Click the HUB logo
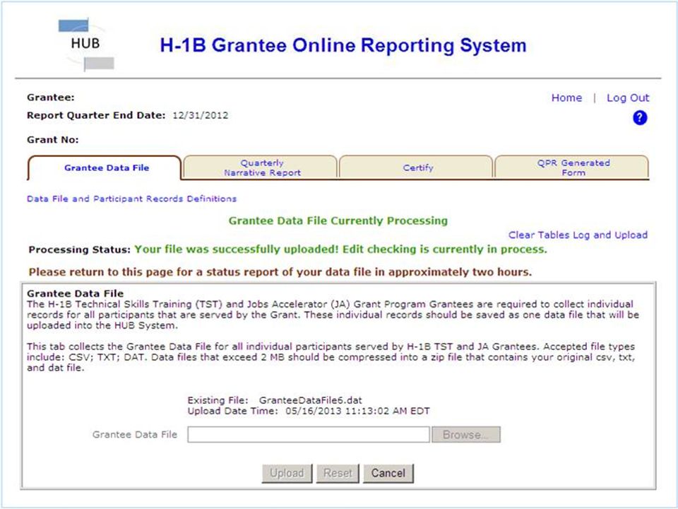Screen dimensions: 678x509 (x=86, y=44)
